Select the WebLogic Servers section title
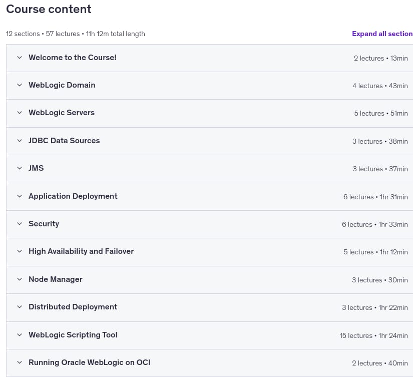 point(62,113)
